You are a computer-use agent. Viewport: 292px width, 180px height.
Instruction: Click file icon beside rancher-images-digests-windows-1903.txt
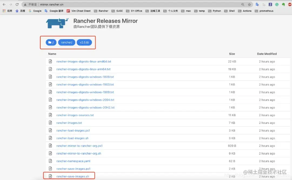click(x=50, y=84)
